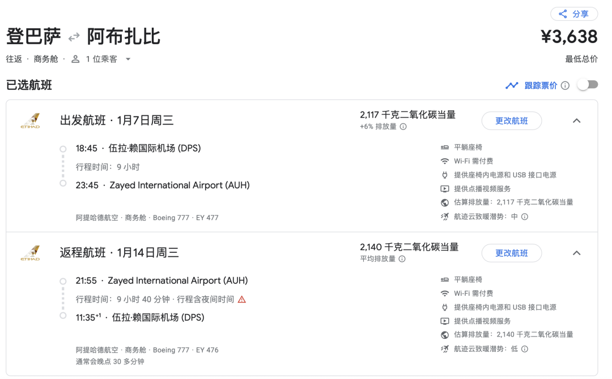Click return flight power plug icon
612x379 pixels.
point(445,307)
